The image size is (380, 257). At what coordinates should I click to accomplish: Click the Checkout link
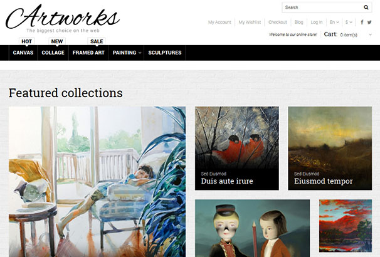point(278,22)
